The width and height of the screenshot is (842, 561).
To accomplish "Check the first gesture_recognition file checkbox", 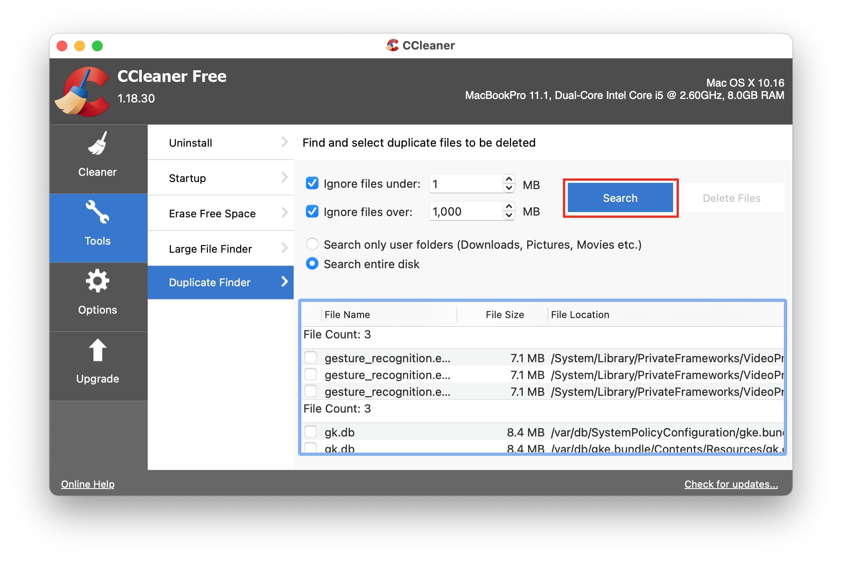I will pyautogui.click(x=311, y=357).
